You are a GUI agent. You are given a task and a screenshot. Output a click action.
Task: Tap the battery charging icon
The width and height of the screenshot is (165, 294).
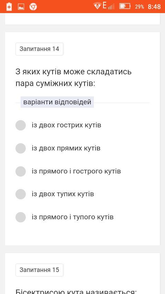[x=125, y=6]
